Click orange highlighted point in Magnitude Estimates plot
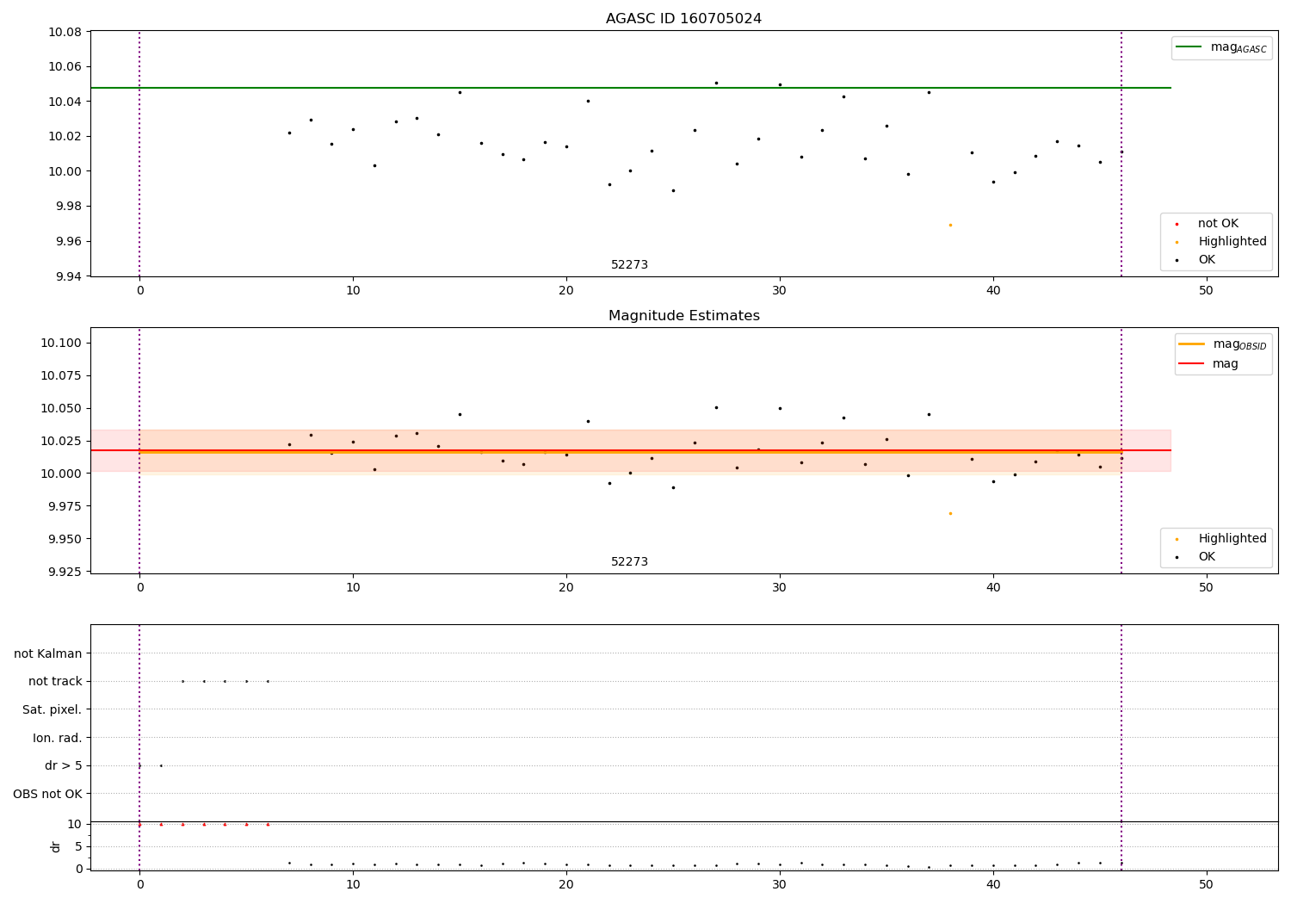The width and height of the screenshot is (1291, 904). [x=950, y=513]
